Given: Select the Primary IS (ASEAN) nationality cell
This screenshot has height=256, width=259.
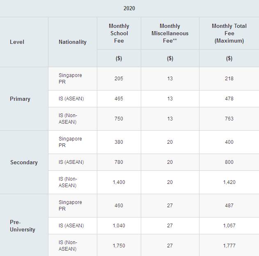Looking at the screenshot, I should (71, 99).
